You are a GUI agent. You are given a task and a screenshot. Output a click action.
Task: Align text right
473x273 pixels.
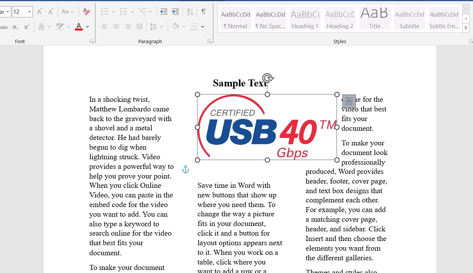[128, 27]
